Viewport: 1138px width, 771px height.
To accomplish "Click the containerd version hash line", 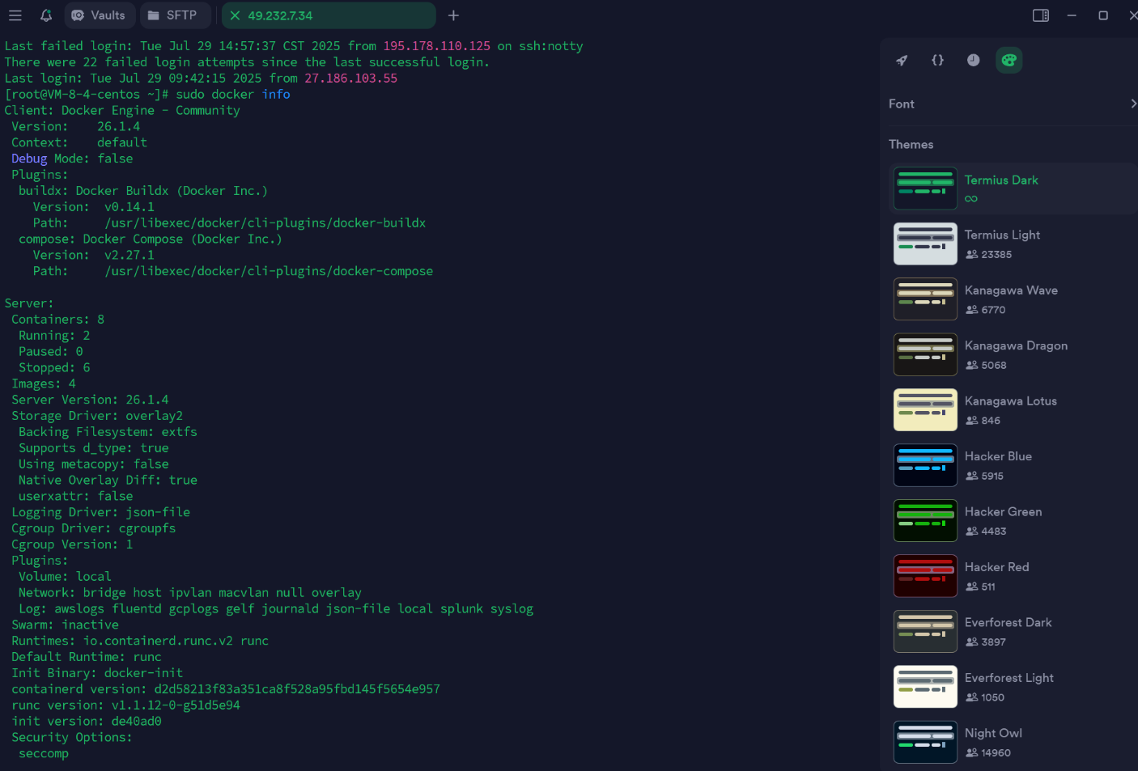I will (x=226, y=689).
